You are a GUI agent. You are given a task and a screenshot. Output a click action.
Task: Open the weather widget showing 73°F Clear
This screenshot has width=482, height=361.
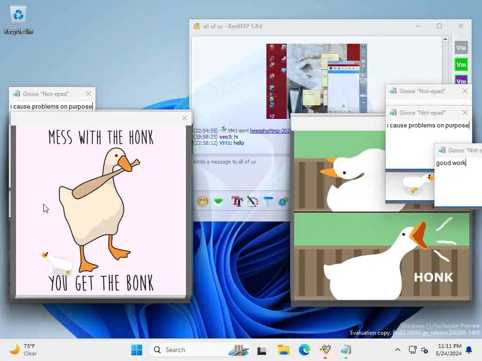(x=24, y=350)
